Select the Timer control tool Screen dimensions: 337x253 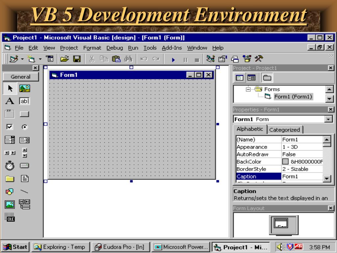(x=10, y=165)
